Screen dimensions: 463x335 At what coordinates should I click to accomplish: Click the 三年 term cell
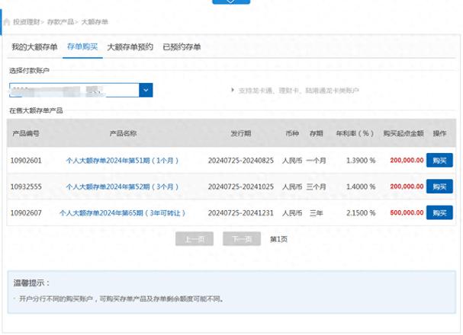tap(316, 213)
